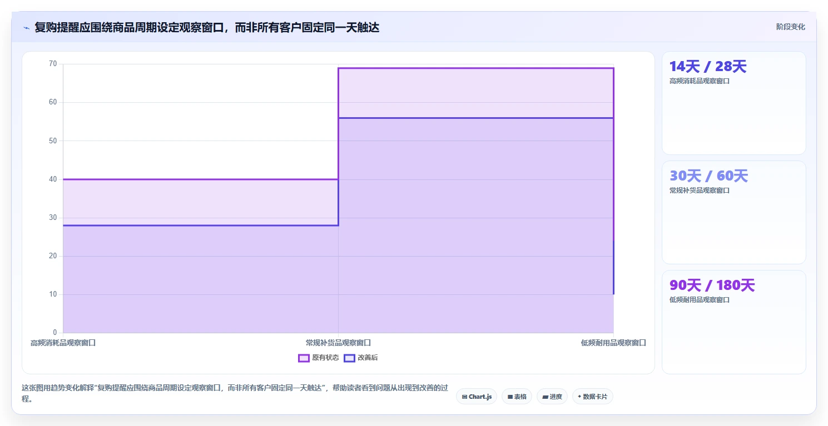Open the 90天 / 180天 data card
This screenshot has width=828, height=426.
click(733, 322)
